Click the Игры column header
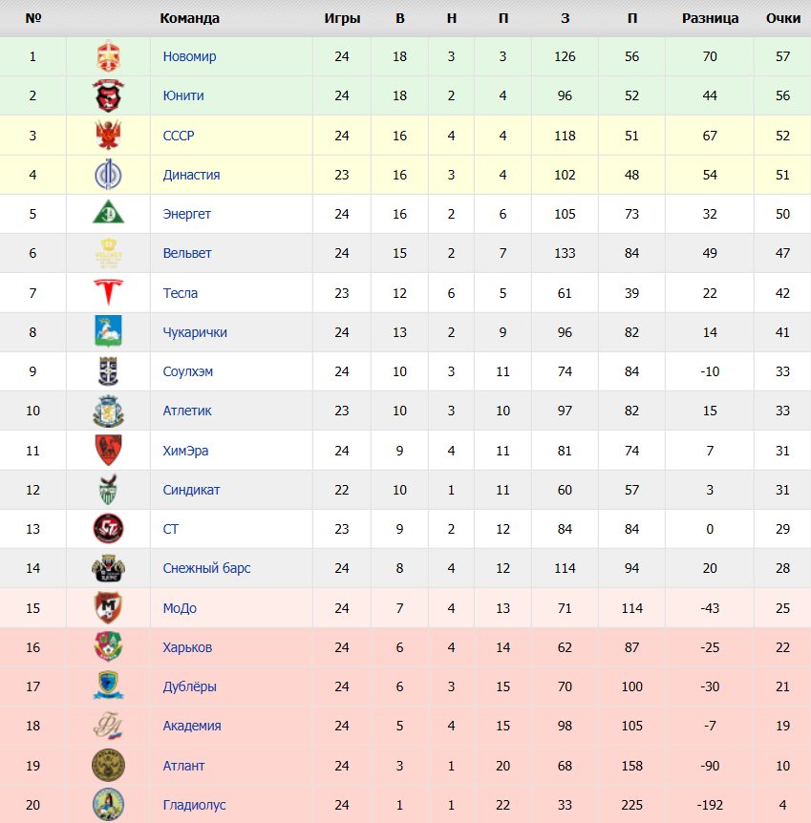Viewport: 811px width, 823px height. 342,18
